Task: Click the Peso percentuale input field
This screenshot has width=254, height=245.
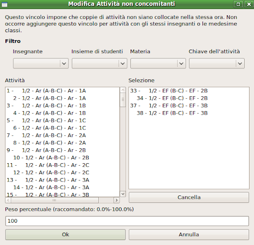Action: click(127, 221)
